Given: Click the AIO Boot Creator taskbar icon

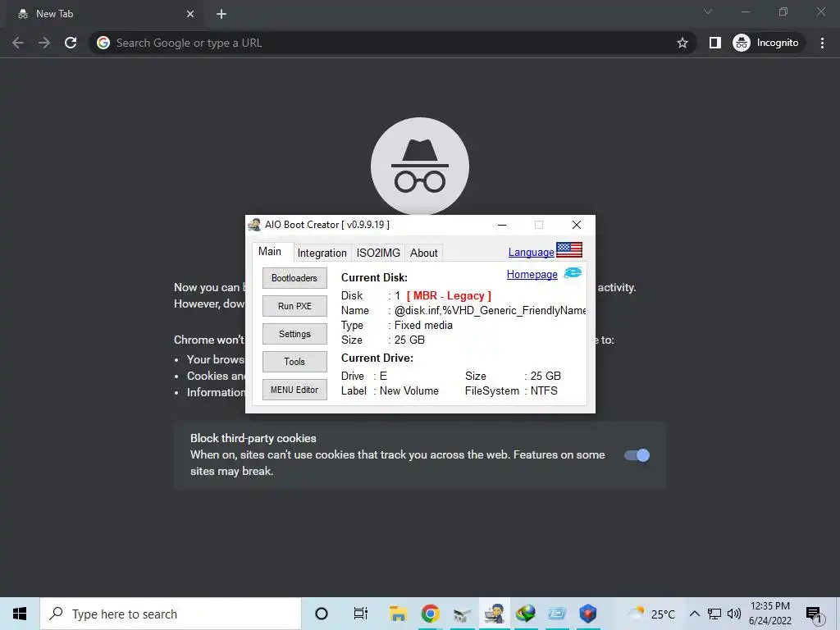Looking at the screenshot, I should coord(494,614).
